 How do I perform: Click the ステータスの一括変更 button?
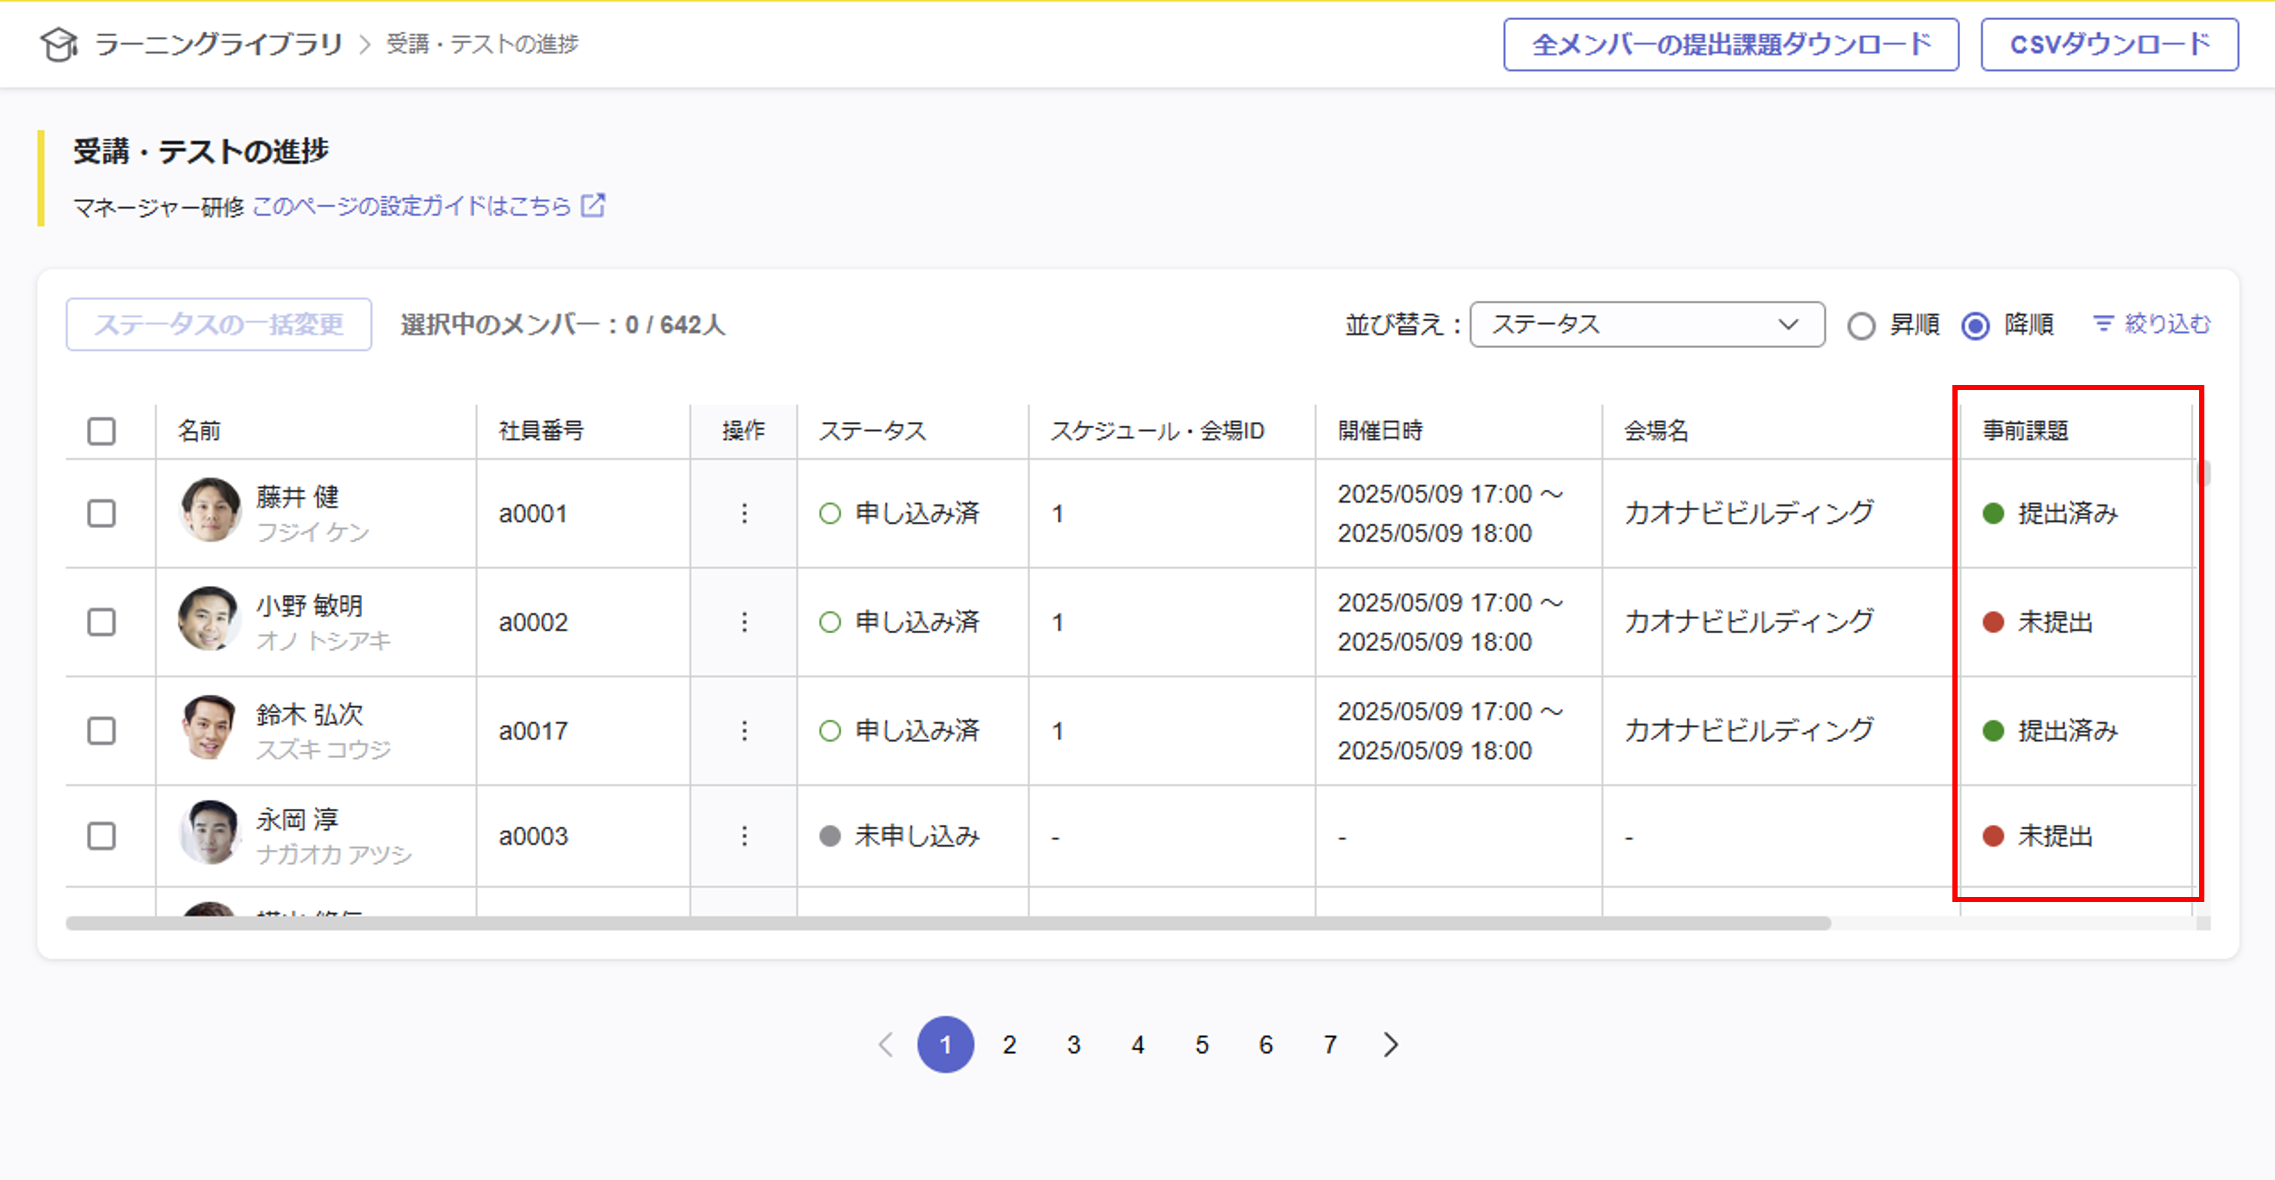pyautogui.click(x=219, y=324)
